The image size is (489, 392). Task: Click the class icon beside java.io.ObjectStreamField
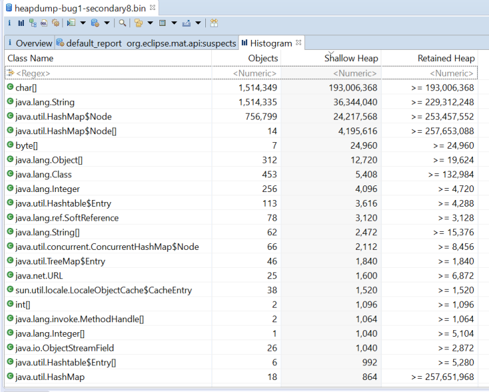coord(10,347)
